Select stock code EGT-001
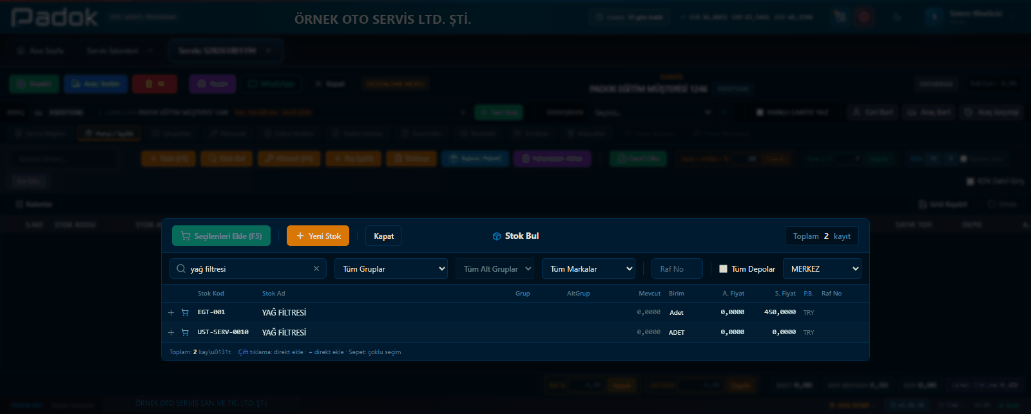The image size is (1031, 414). [x=211, y=312]
